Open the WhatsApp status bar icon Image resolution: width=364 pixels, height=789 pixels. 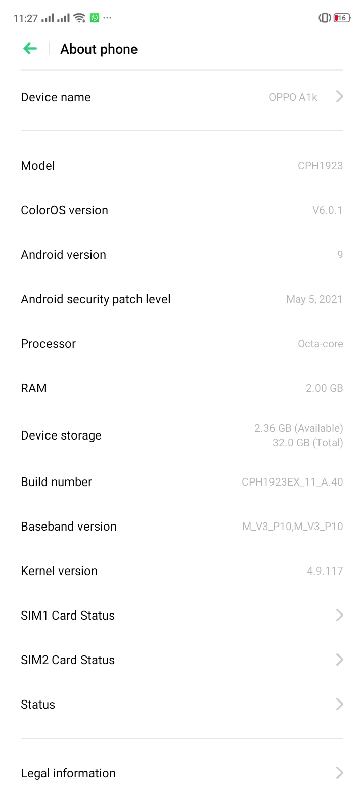pyautogui.click(x=94, y=17)
